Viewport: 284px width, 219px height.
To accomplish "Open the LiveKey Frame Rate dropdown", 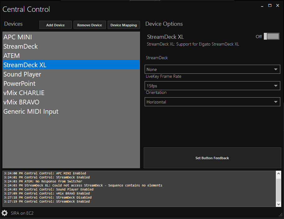I will (x=212, y=85).
